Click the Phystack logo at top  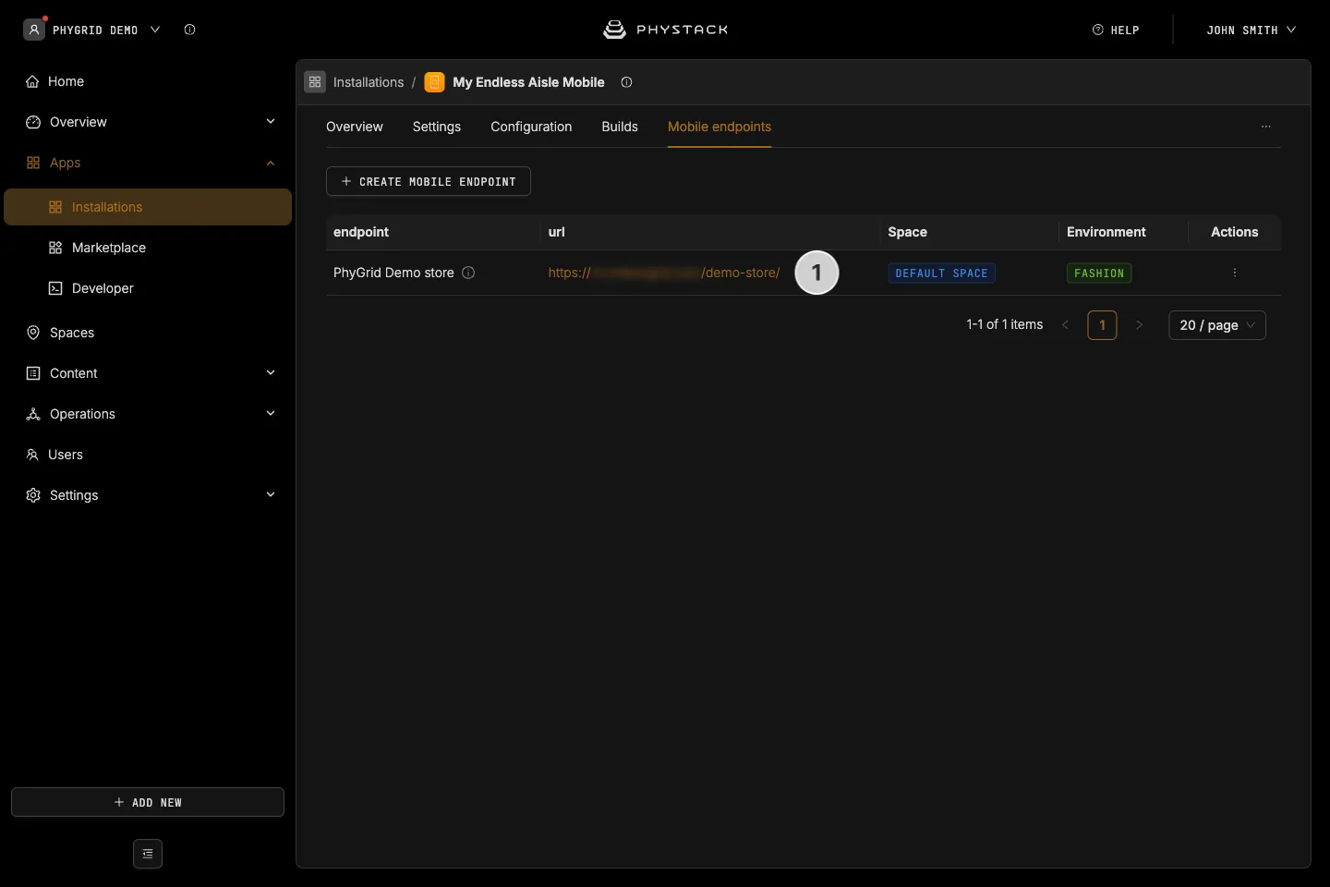point(665,30)
